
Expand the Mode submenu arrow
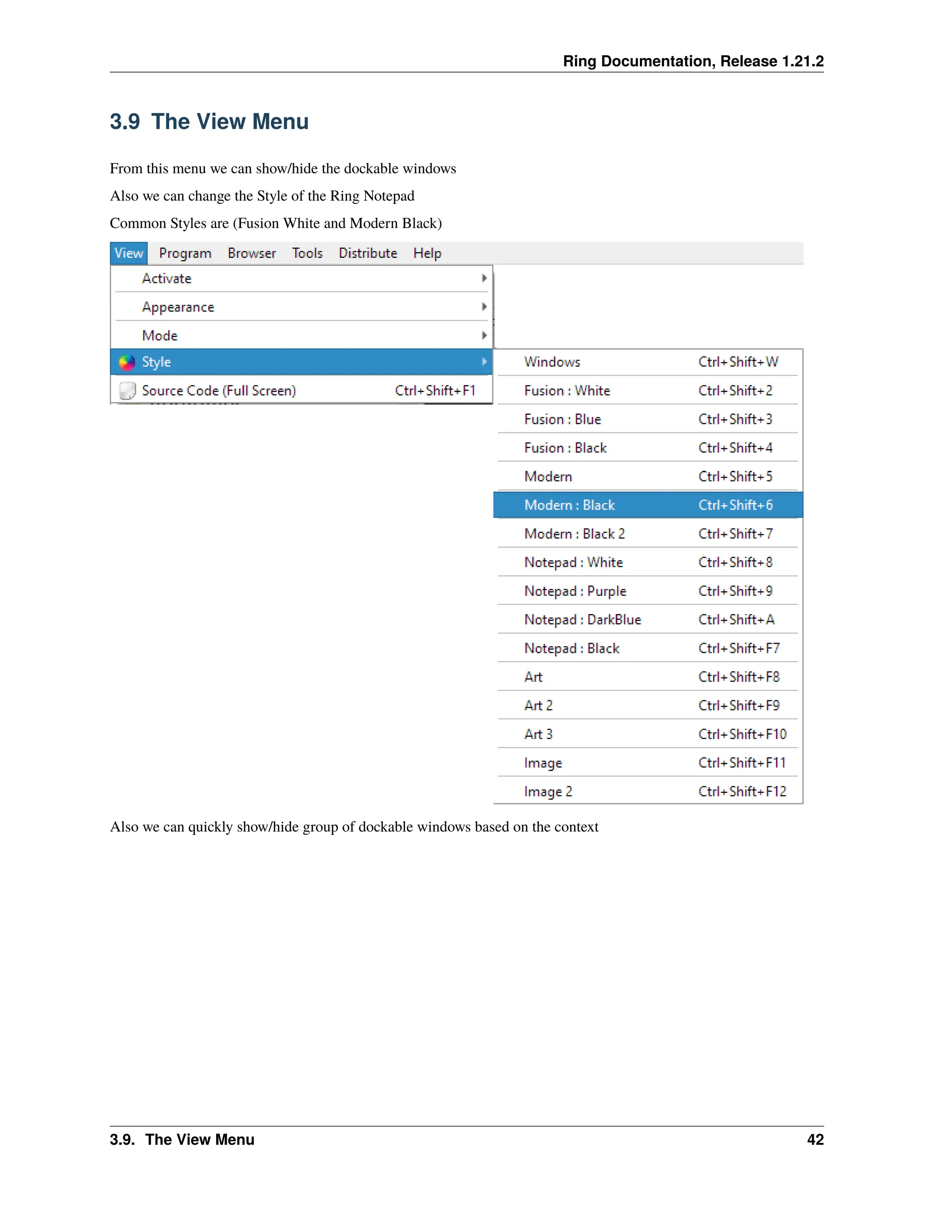coord(484,335)
